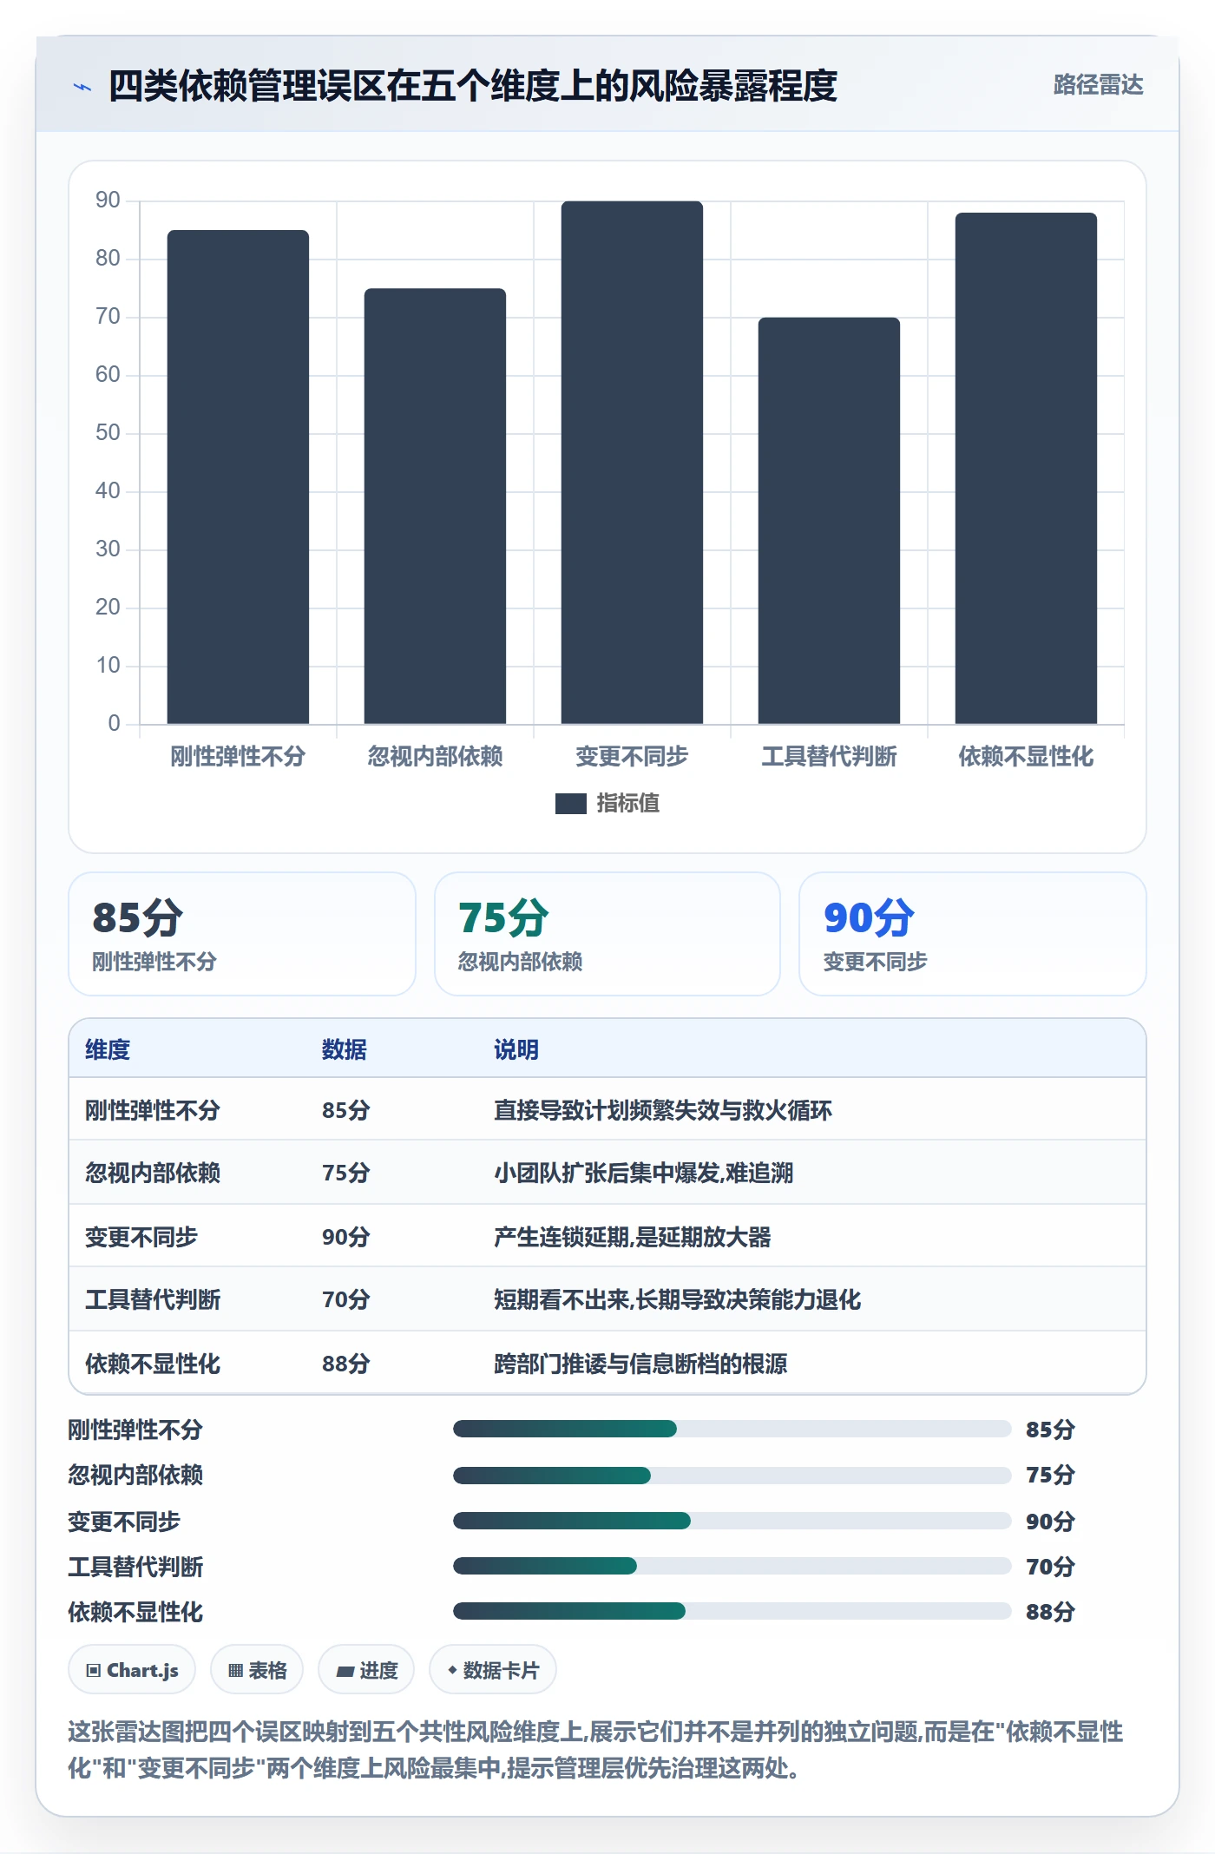The height and width of the screenshot is (1854, 1215).
Task: Click the 忽视内部依赖 progress bar
Action: [x=732, y=1475]
